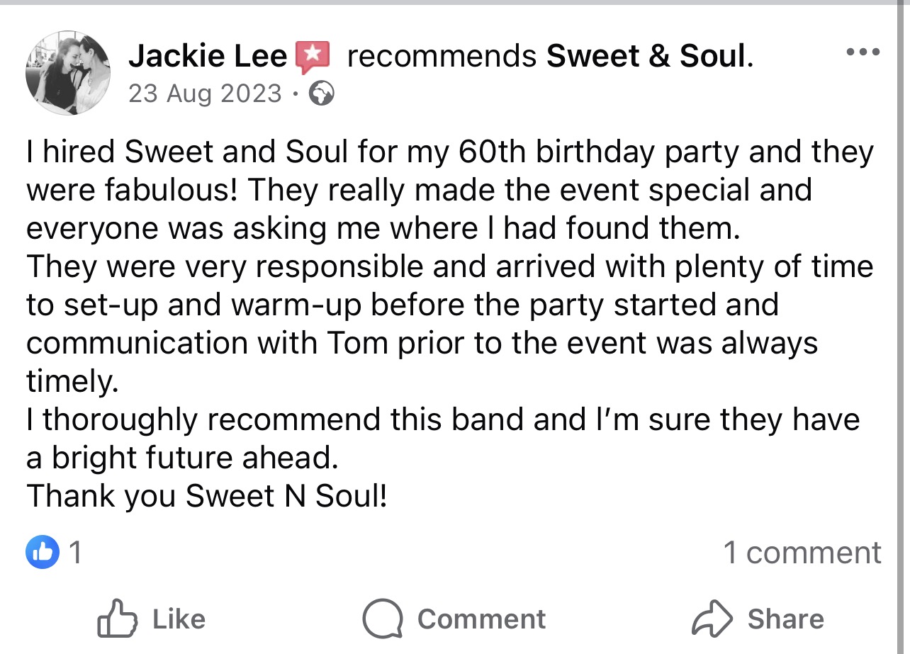Open Jackie Lee's profile picture
Image resolution: width=910 pixels, height=654 pixels.
click(68, 73)
